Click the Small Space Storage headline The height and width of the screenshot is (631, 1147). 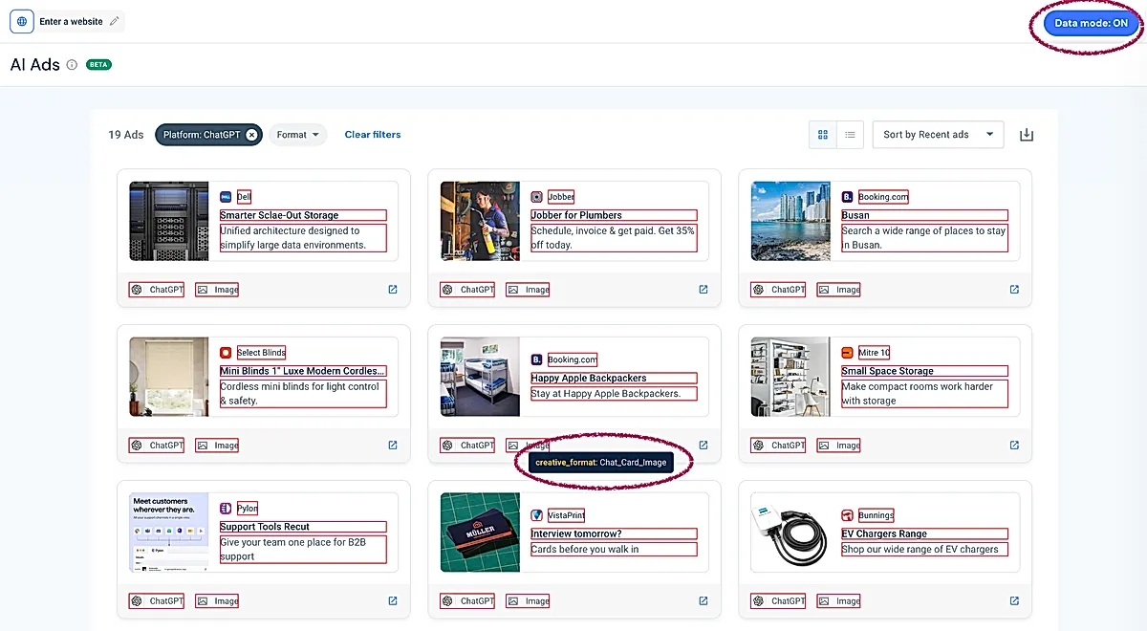(888, 371)
